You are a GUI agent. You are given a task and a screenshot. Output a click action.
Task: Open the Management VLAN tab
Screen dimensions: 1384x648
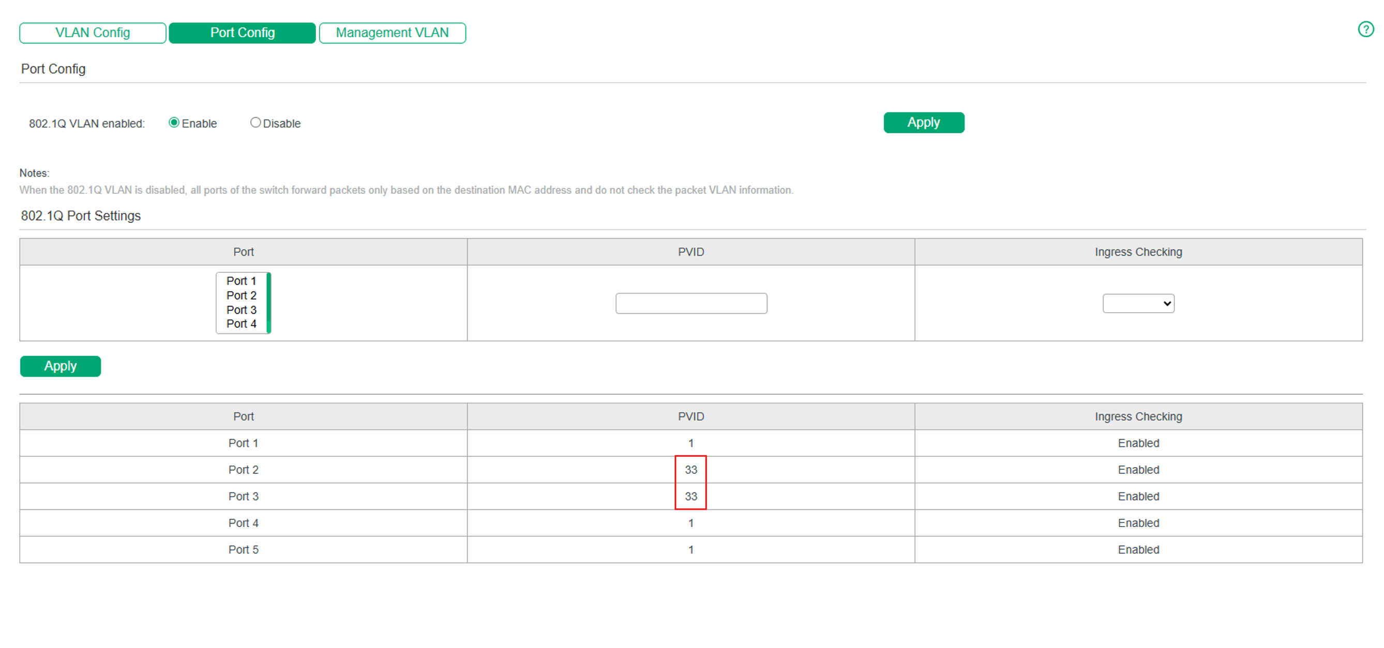coord(392,33)
